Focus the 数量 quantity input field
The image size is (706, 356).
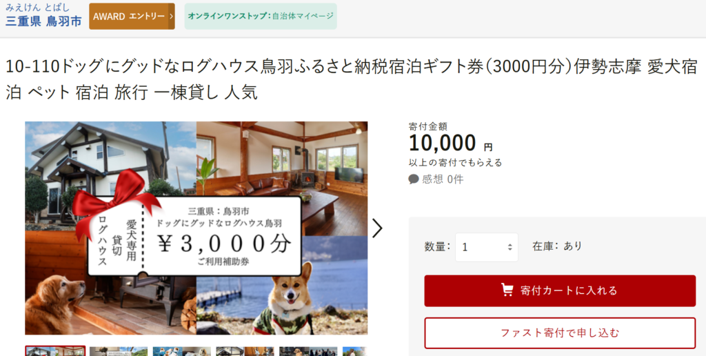(x=486, y=247)
